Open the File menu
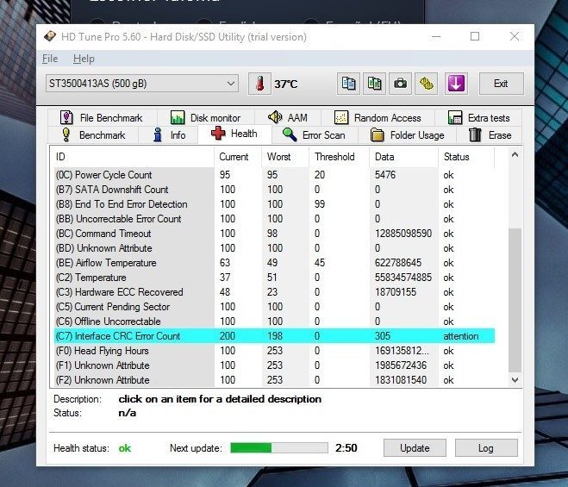This screenshot has height=487, width=568. click(50, 59)
